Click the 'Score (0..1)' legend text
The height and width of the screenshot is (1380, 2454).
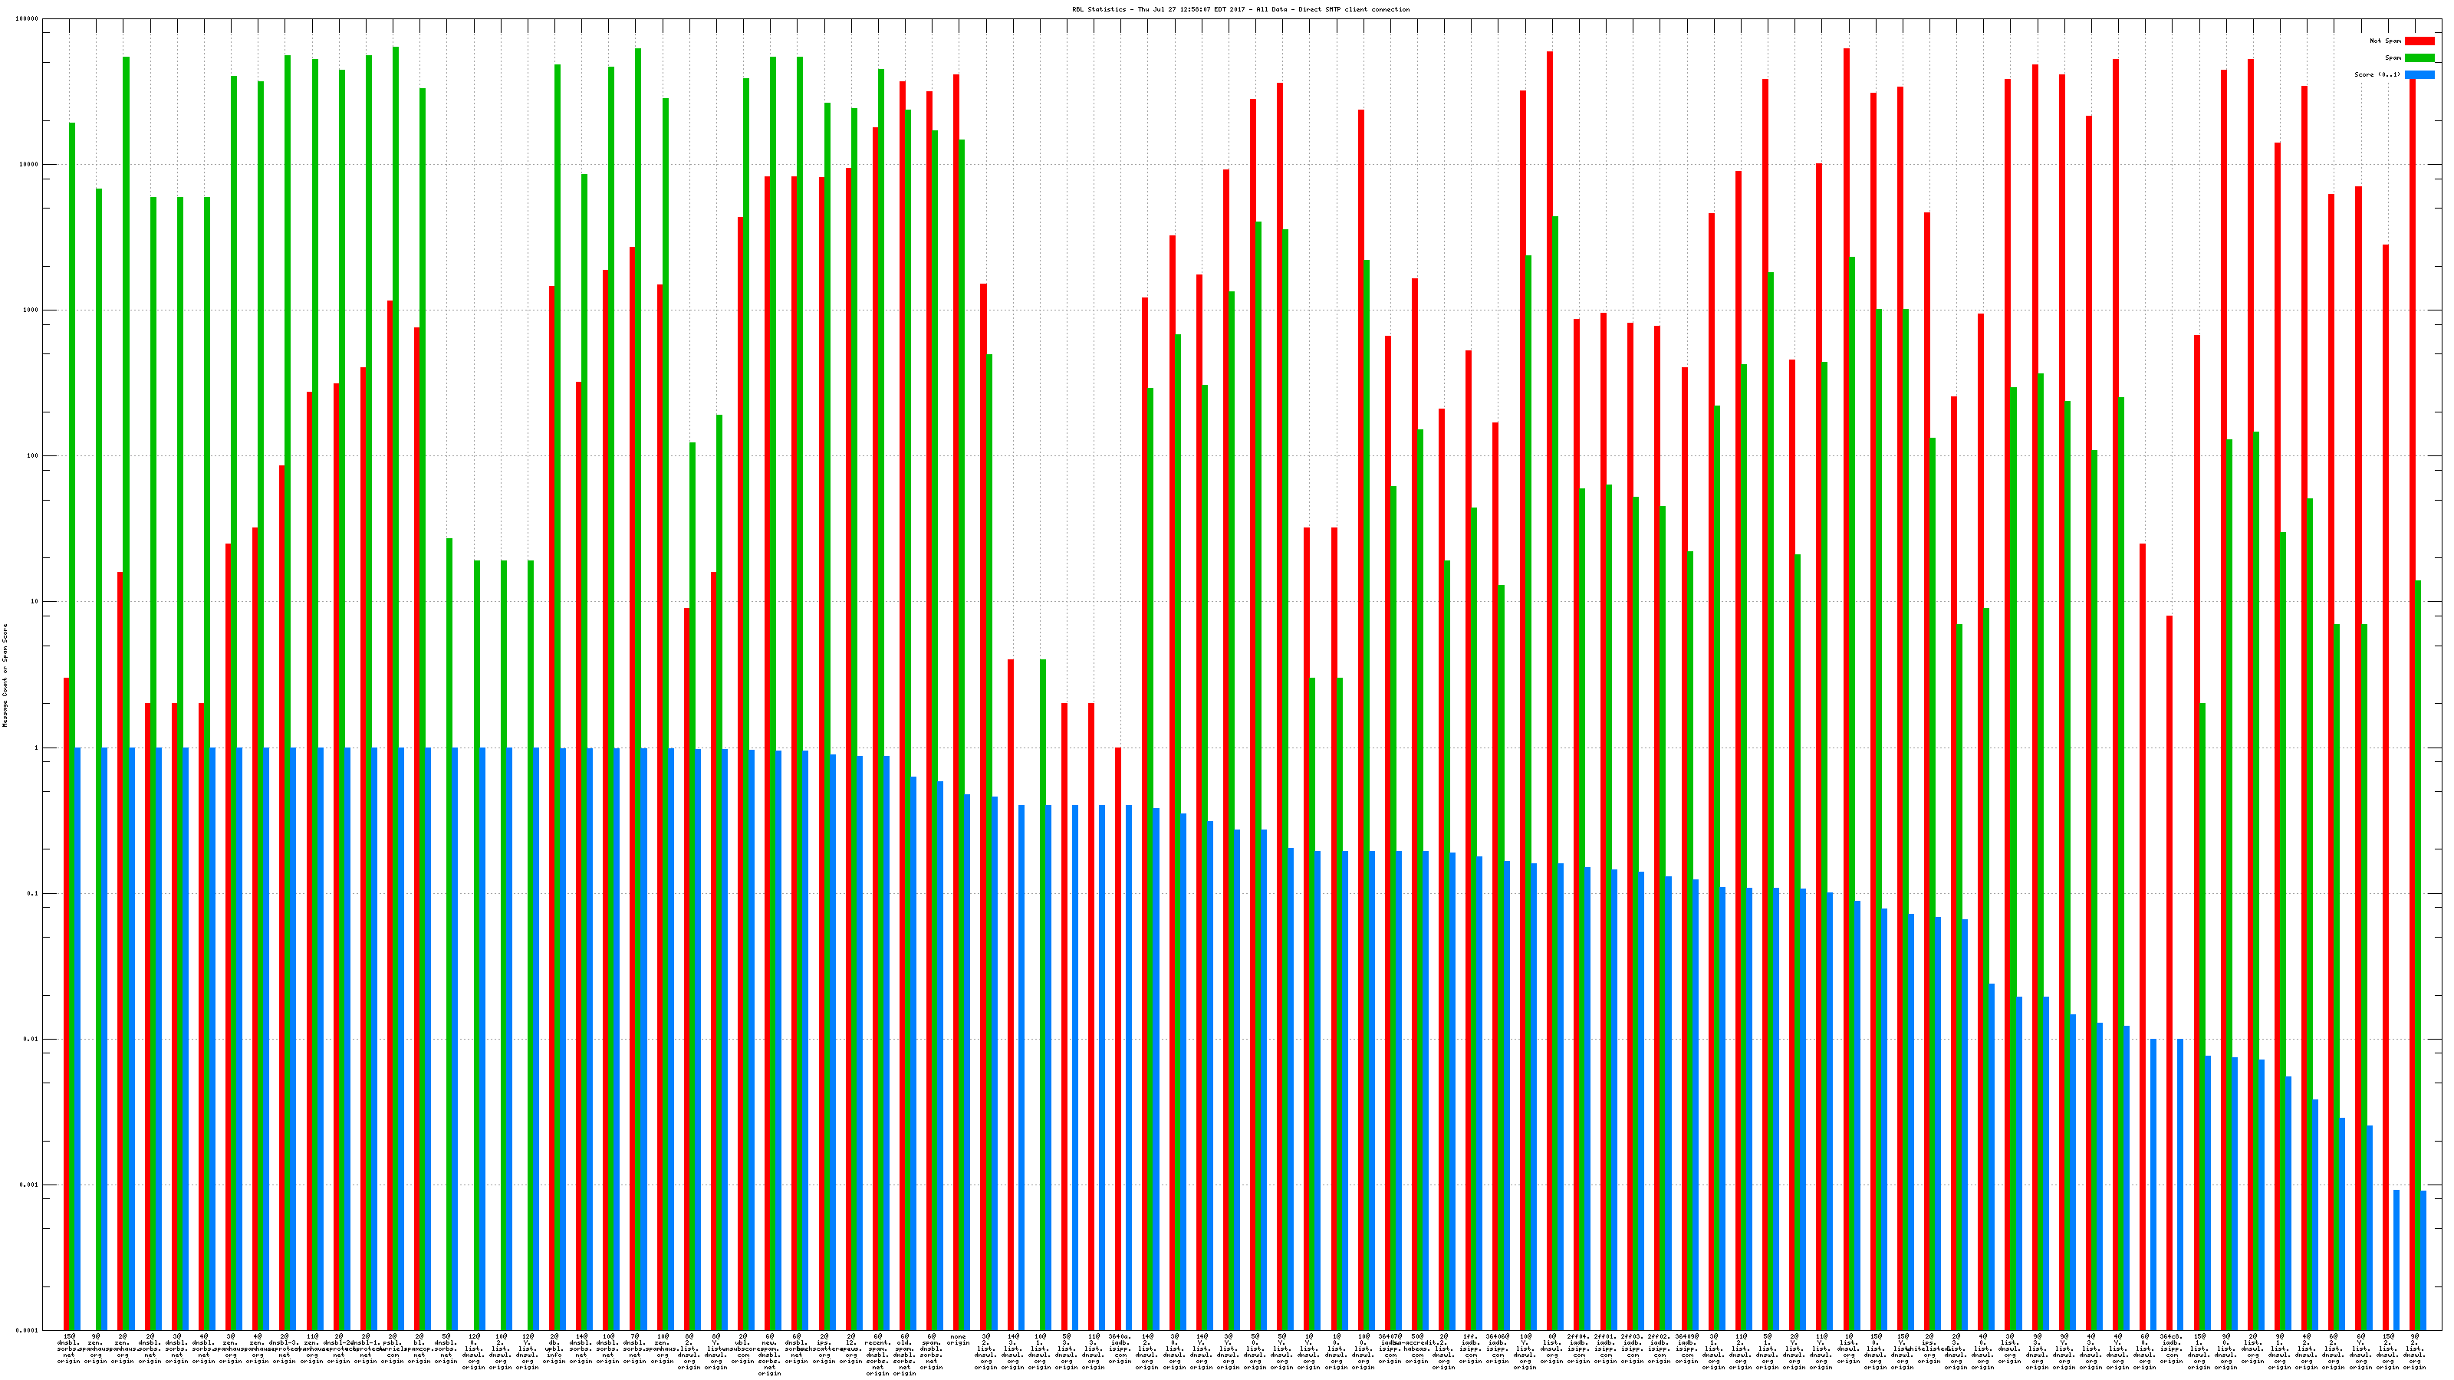coord(2377,74)
